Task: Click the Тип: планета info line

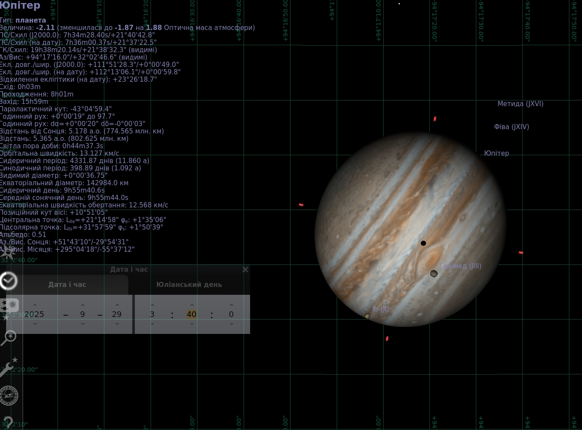Action: tap(23, 20)
